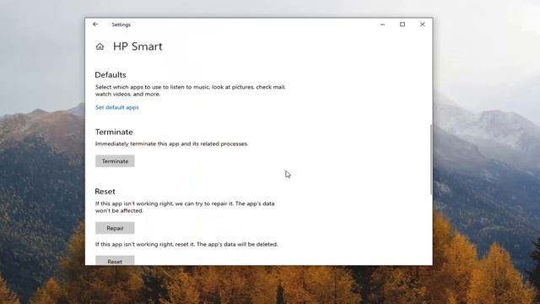Click the Reset section heading
Screen dimensions: 540x304
pos(105,192)
